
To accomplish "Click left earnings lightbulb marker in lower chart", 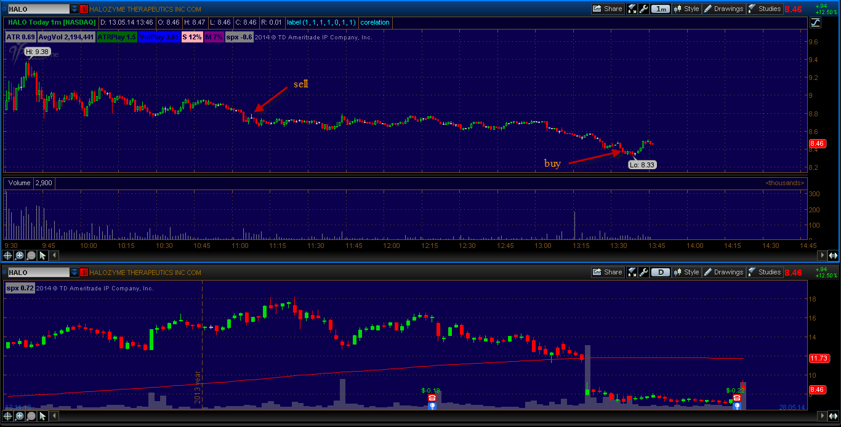I will pyautogui.click(x=432, y=406).
